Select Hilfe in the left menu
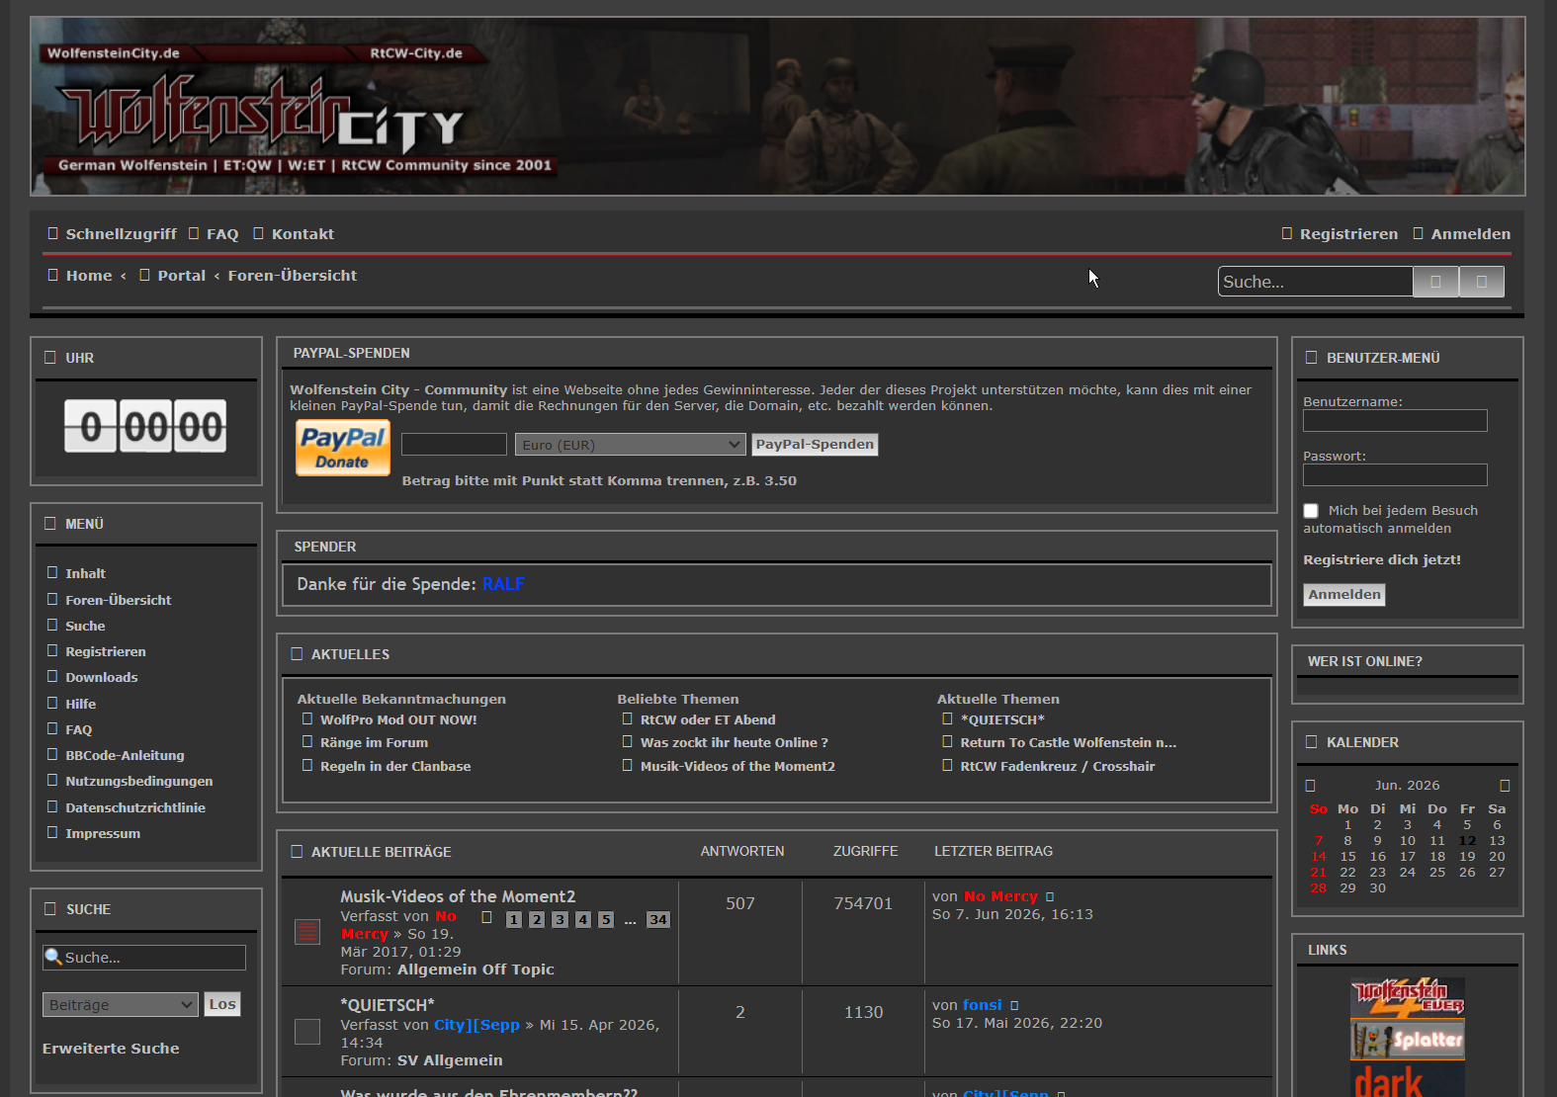 [x=81, y=704]
